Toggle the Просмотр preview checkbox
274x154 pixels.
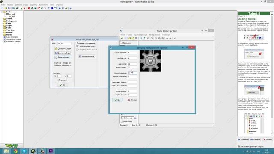click(122, 43)
